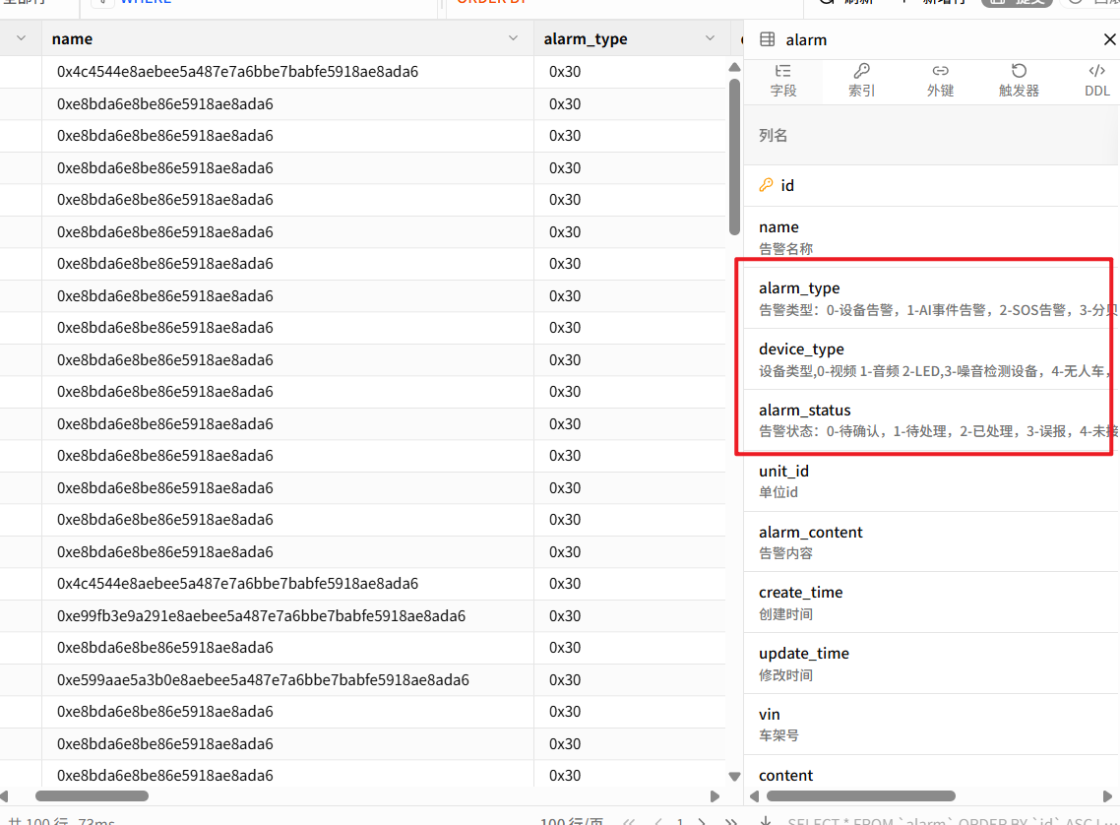Open the alarm_type column header dropdown
1120x825 pixels.
point(710,38)
